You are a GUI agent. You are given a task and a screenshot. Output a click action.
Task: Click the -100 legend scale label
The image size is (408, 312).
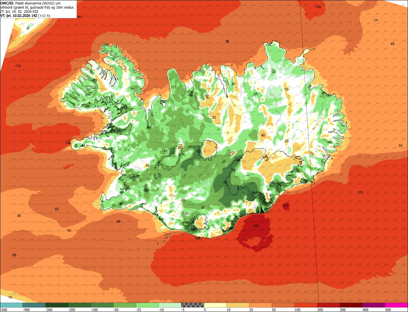pyautogui.click(x=94, y=310)
